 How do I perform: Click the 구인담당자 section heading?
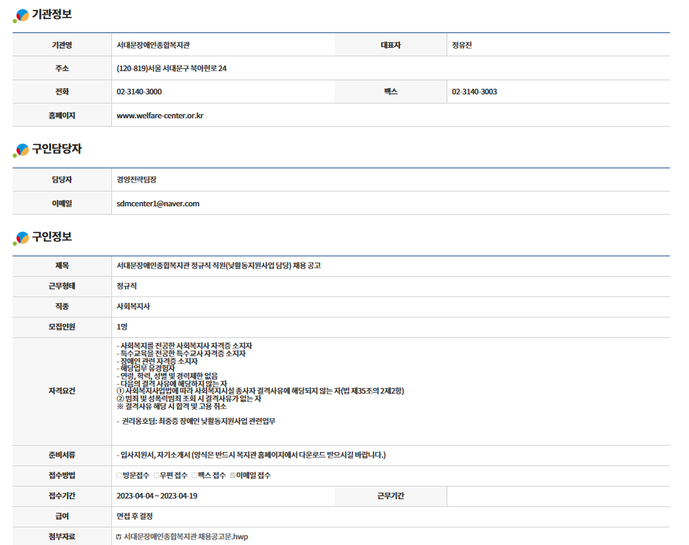point(56,149)
